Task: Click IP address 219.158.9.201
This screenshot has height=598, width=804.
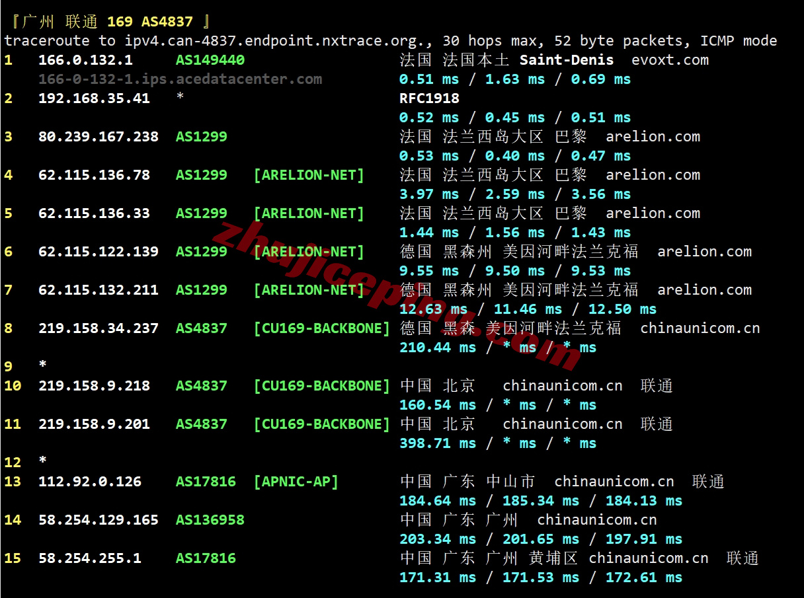Action: point(94,424)
